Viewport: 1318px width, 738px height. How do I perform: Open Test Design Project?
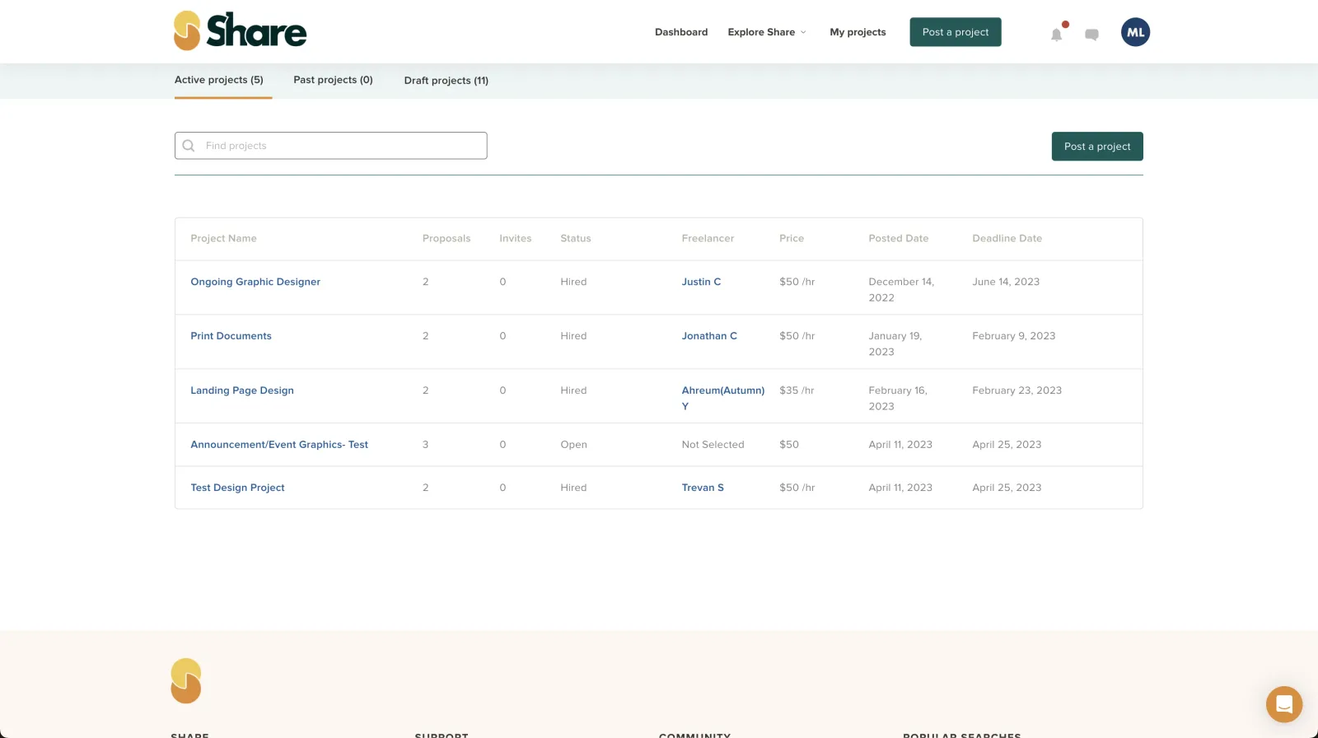click(x=237, y=488)
